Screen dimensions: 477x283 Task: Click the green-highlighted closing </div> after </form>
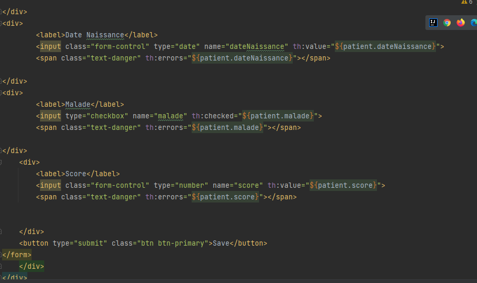tap(32, 266)
